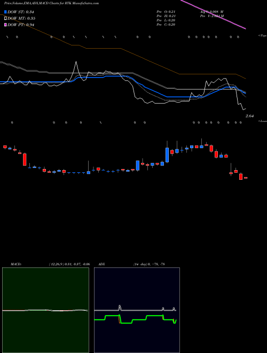
Task: Click the 'Pre O: 0.21' open value
Action: coord(166,12)
